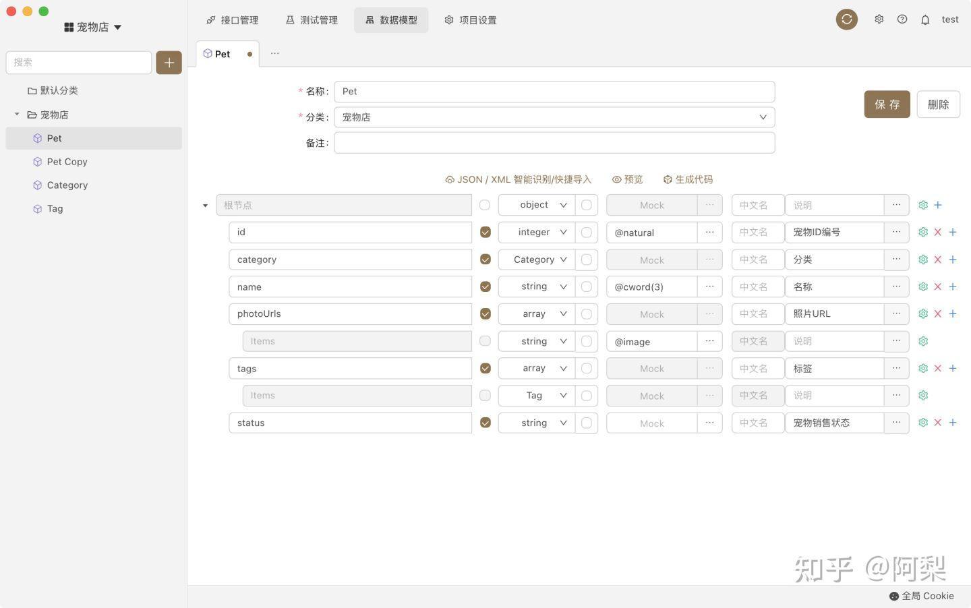The width and height of the screenshot is (971, 608).
Task: Click the add new plus button beside search
Action: point(169,63)
